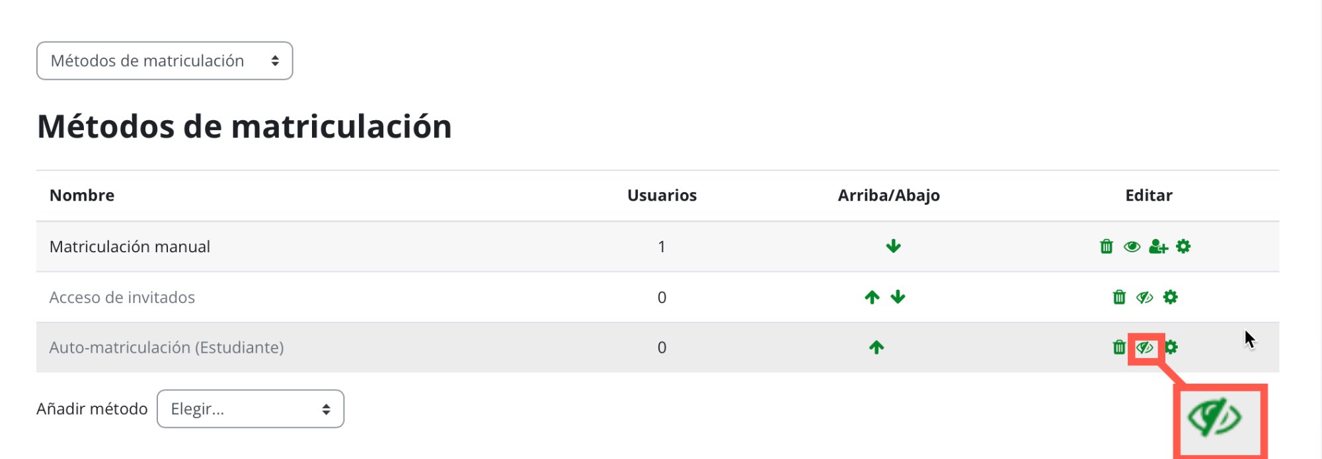Delete the Matriculación manual method
Screen dimensions: 1322x459
coord(1106,246)
